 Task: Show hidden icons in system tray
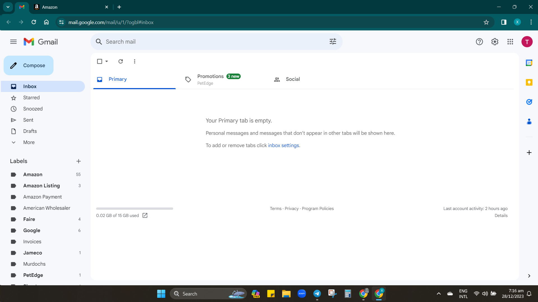tap(439, 294)
